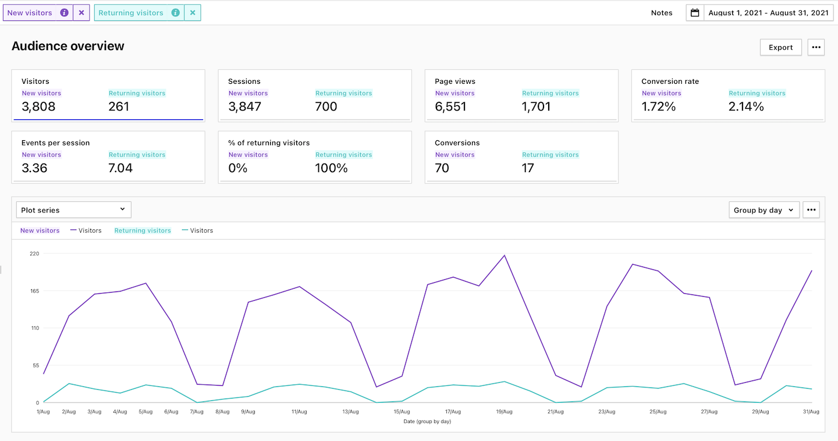Click the 3.36 events per session value
The height and width of the screenshot is (441, 838).
tap(34, 168)
